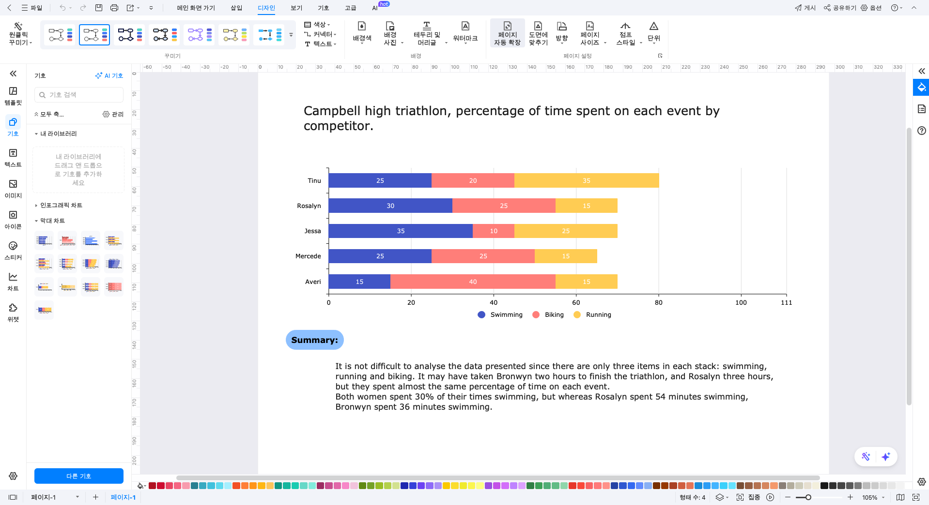The height and width of the screenshot is (505, 929).
Task: Click the 기호 검색 search field
Action: click(78, 95)
